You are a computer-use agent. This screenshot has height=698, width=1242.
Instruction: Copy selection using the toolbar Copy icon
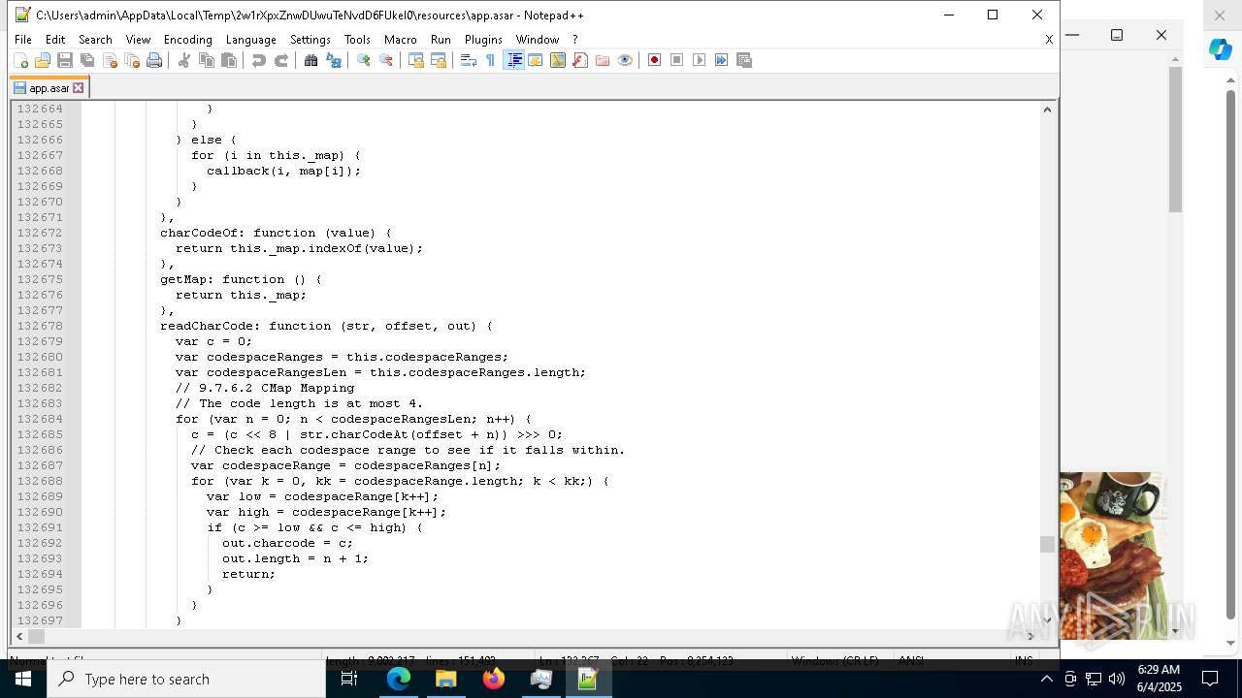(207, 60)
